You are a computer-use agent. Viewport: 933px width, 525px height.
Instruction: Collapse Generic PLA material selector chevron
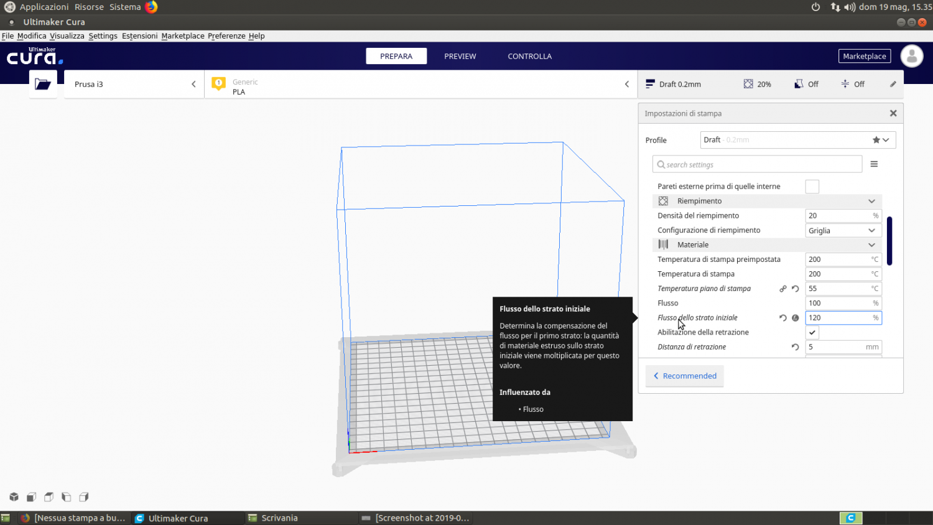[627, 84]
